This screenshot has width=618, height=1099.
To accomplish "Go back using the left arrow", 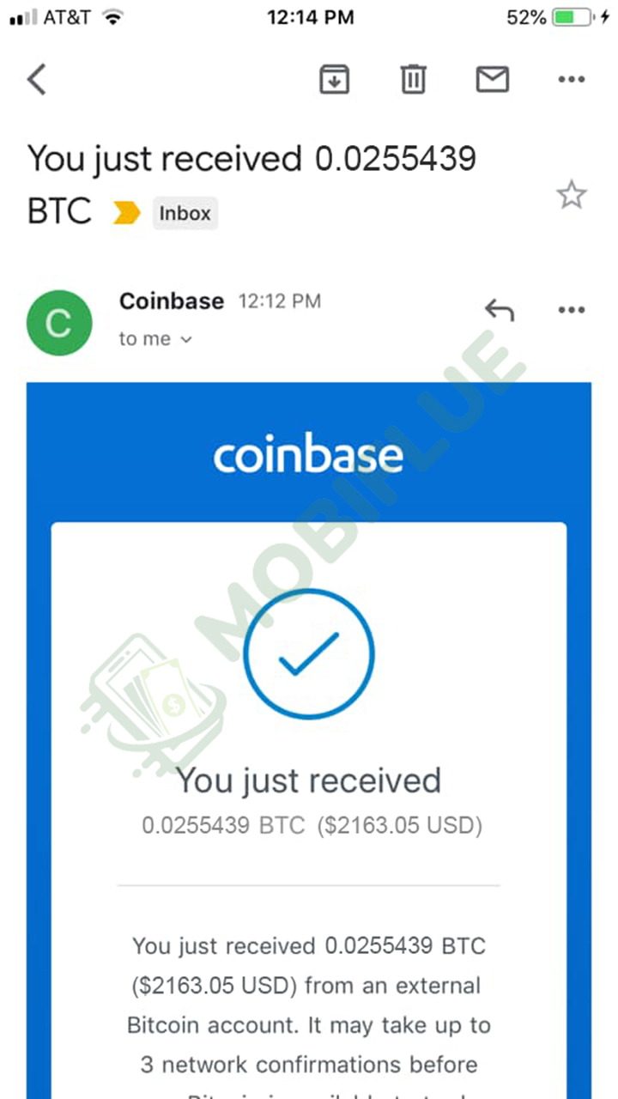I will point(37,80).
